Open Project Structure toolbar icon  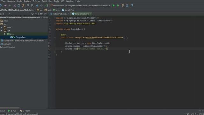click(127, 6)
